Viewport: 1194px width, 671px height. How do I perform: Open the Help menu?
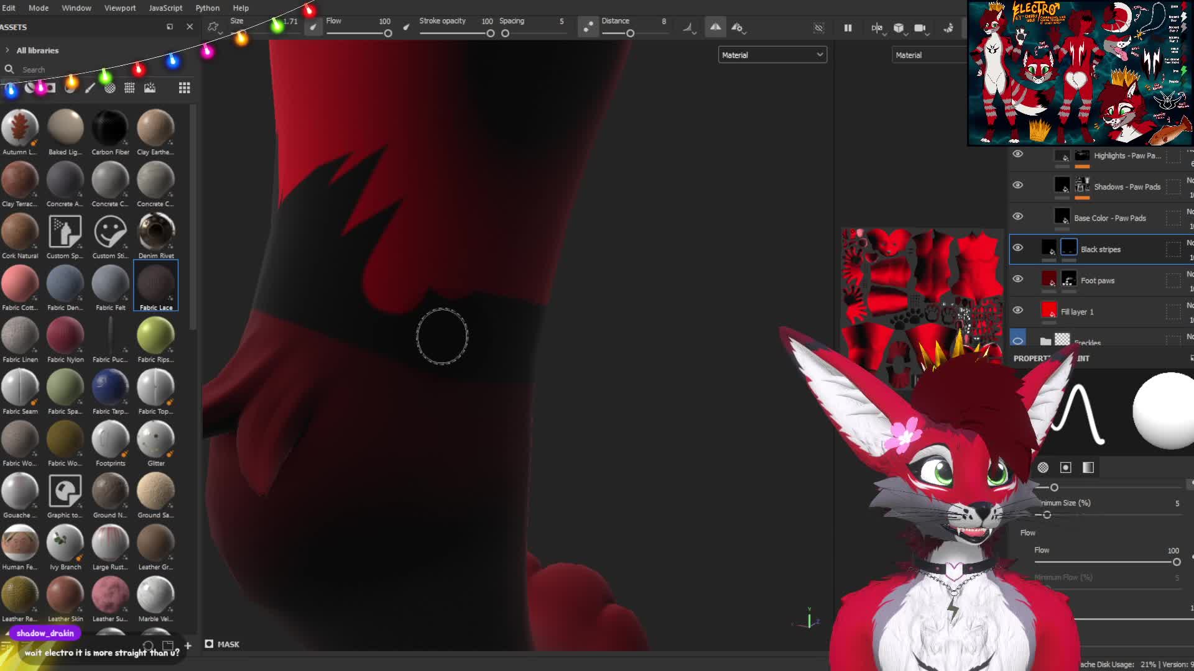241,8
